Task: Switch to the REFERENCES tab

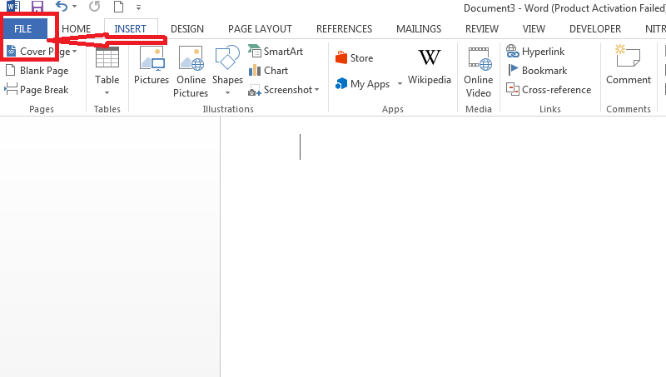Action: pos(344,29)
